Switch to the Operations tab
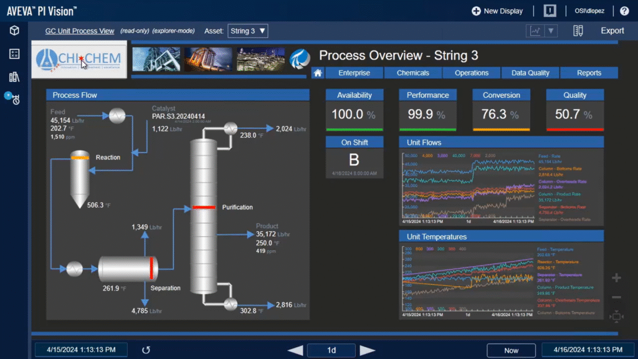638x359 pixels. (x=472, y=73)
